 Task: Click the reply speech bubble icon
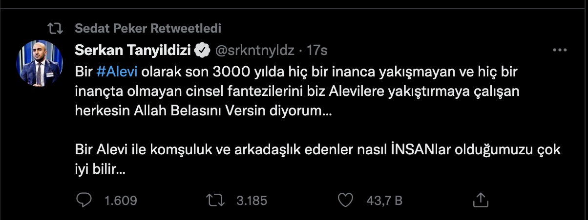(x=84, y=200)
